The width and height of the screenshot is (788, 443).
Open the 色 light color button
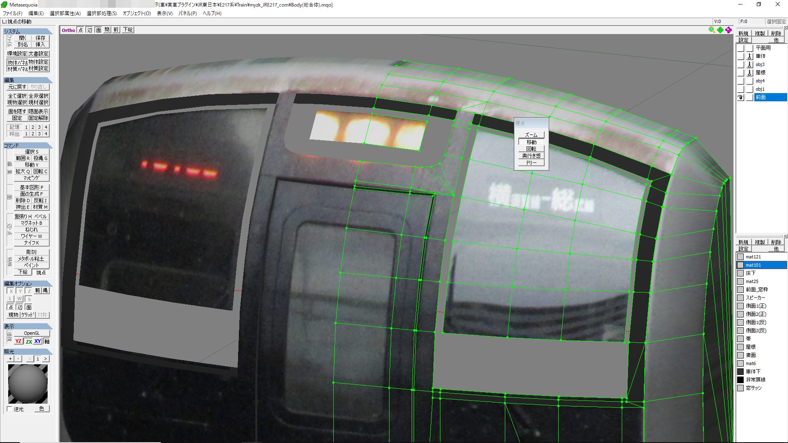pyautogui.click(x=41, y=409)
